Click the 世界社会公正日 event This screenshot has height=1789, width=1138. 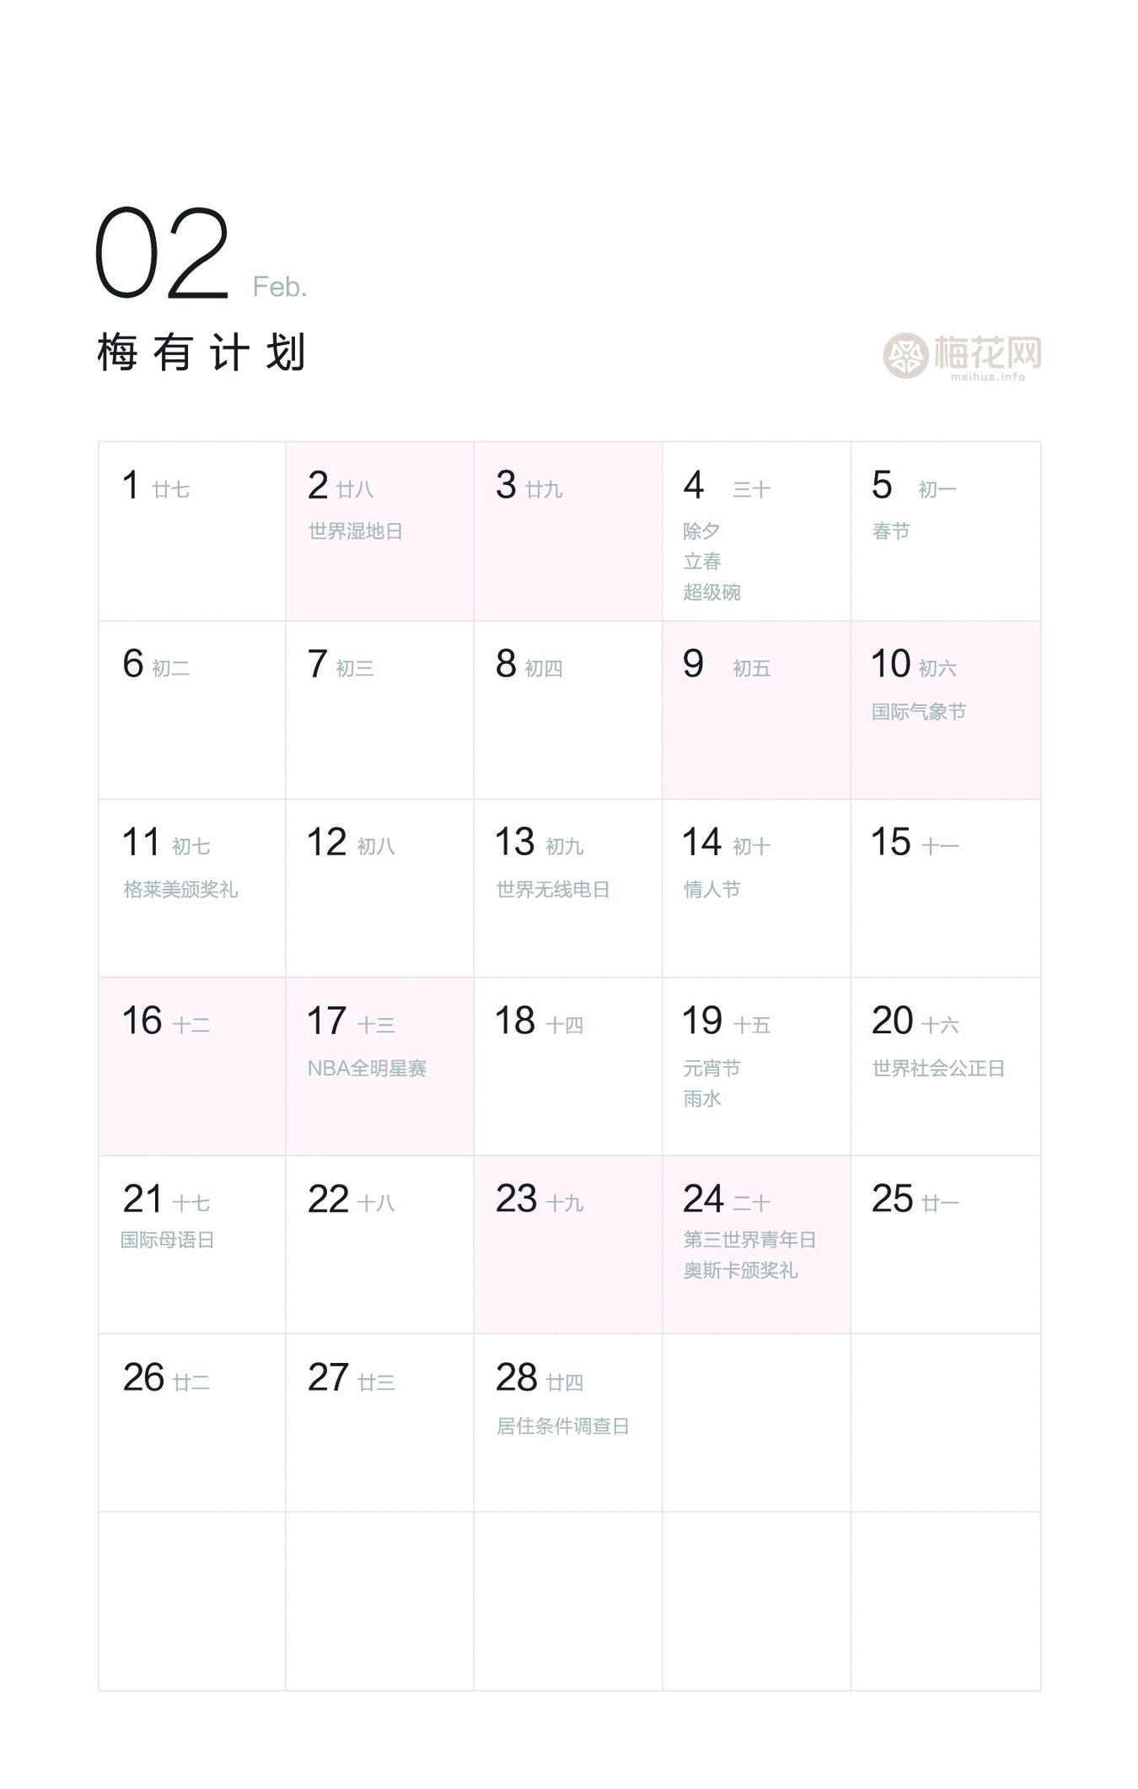pyautogui.click(x=937, y=1069)
